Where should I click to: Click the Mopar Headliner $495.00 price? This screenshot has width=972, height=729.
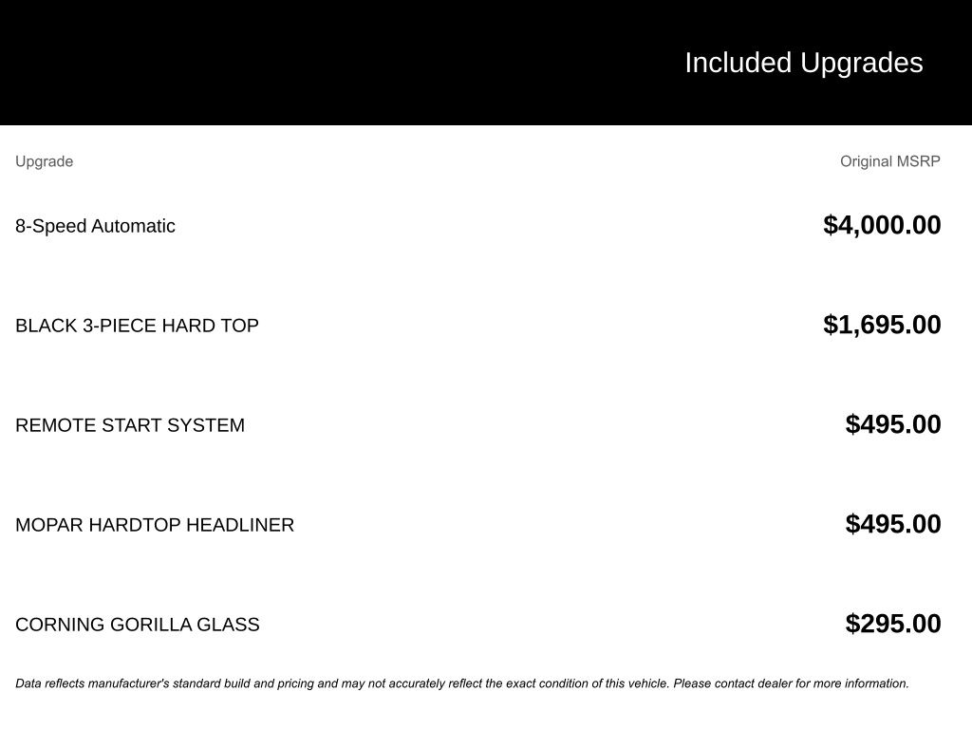(893, 524)
